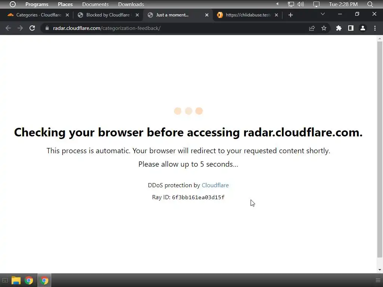Open the volume speaker icon
Screen dimensions: 383x287
pyautogui.click(x=301, y=4)
